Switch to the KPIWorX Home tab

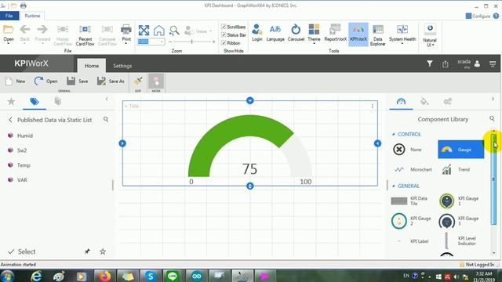[x=92, y=66]
